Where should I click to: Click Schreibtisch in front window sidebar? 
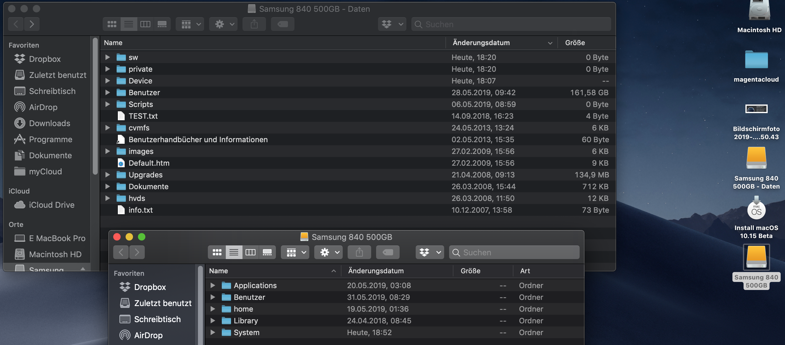(x=157, y=319)
